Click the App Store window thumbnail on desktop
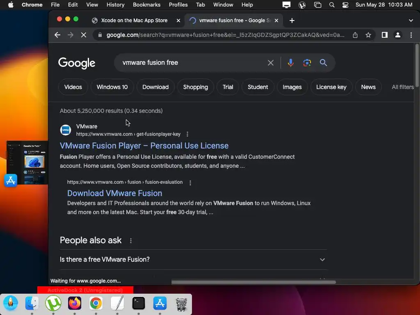420x315 pixels. [27, 162]
